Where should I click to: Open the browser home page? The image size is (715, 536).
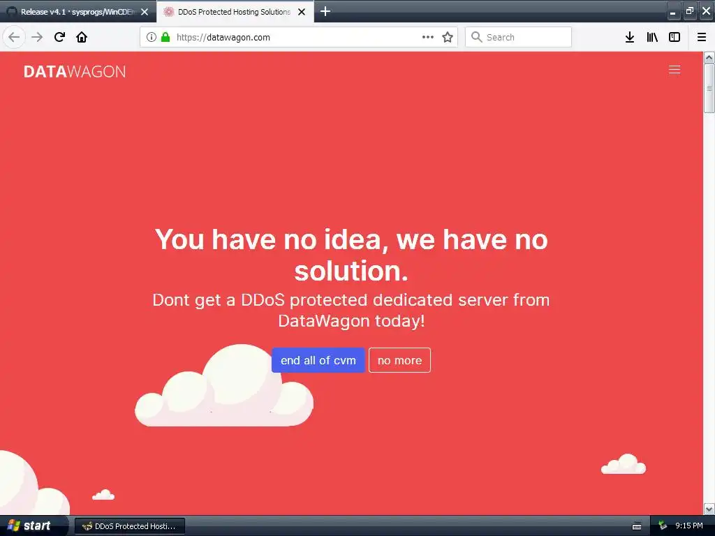[x=82, y=37]
